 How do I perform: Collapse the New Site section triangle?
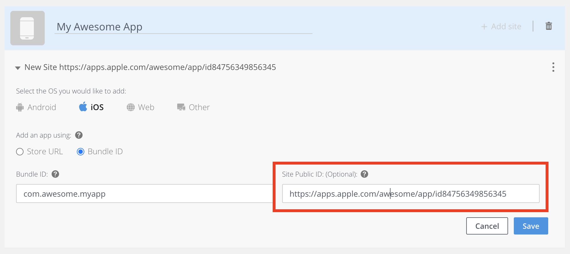click(x=18, y=68)
